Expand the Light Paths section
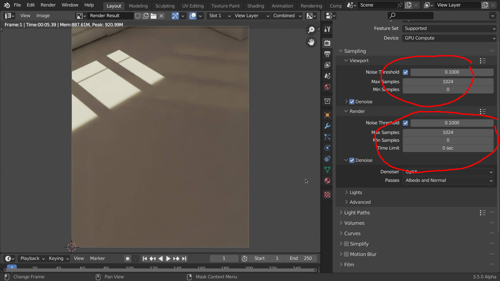This screenshot has width=500, height=281. (357, 213)
